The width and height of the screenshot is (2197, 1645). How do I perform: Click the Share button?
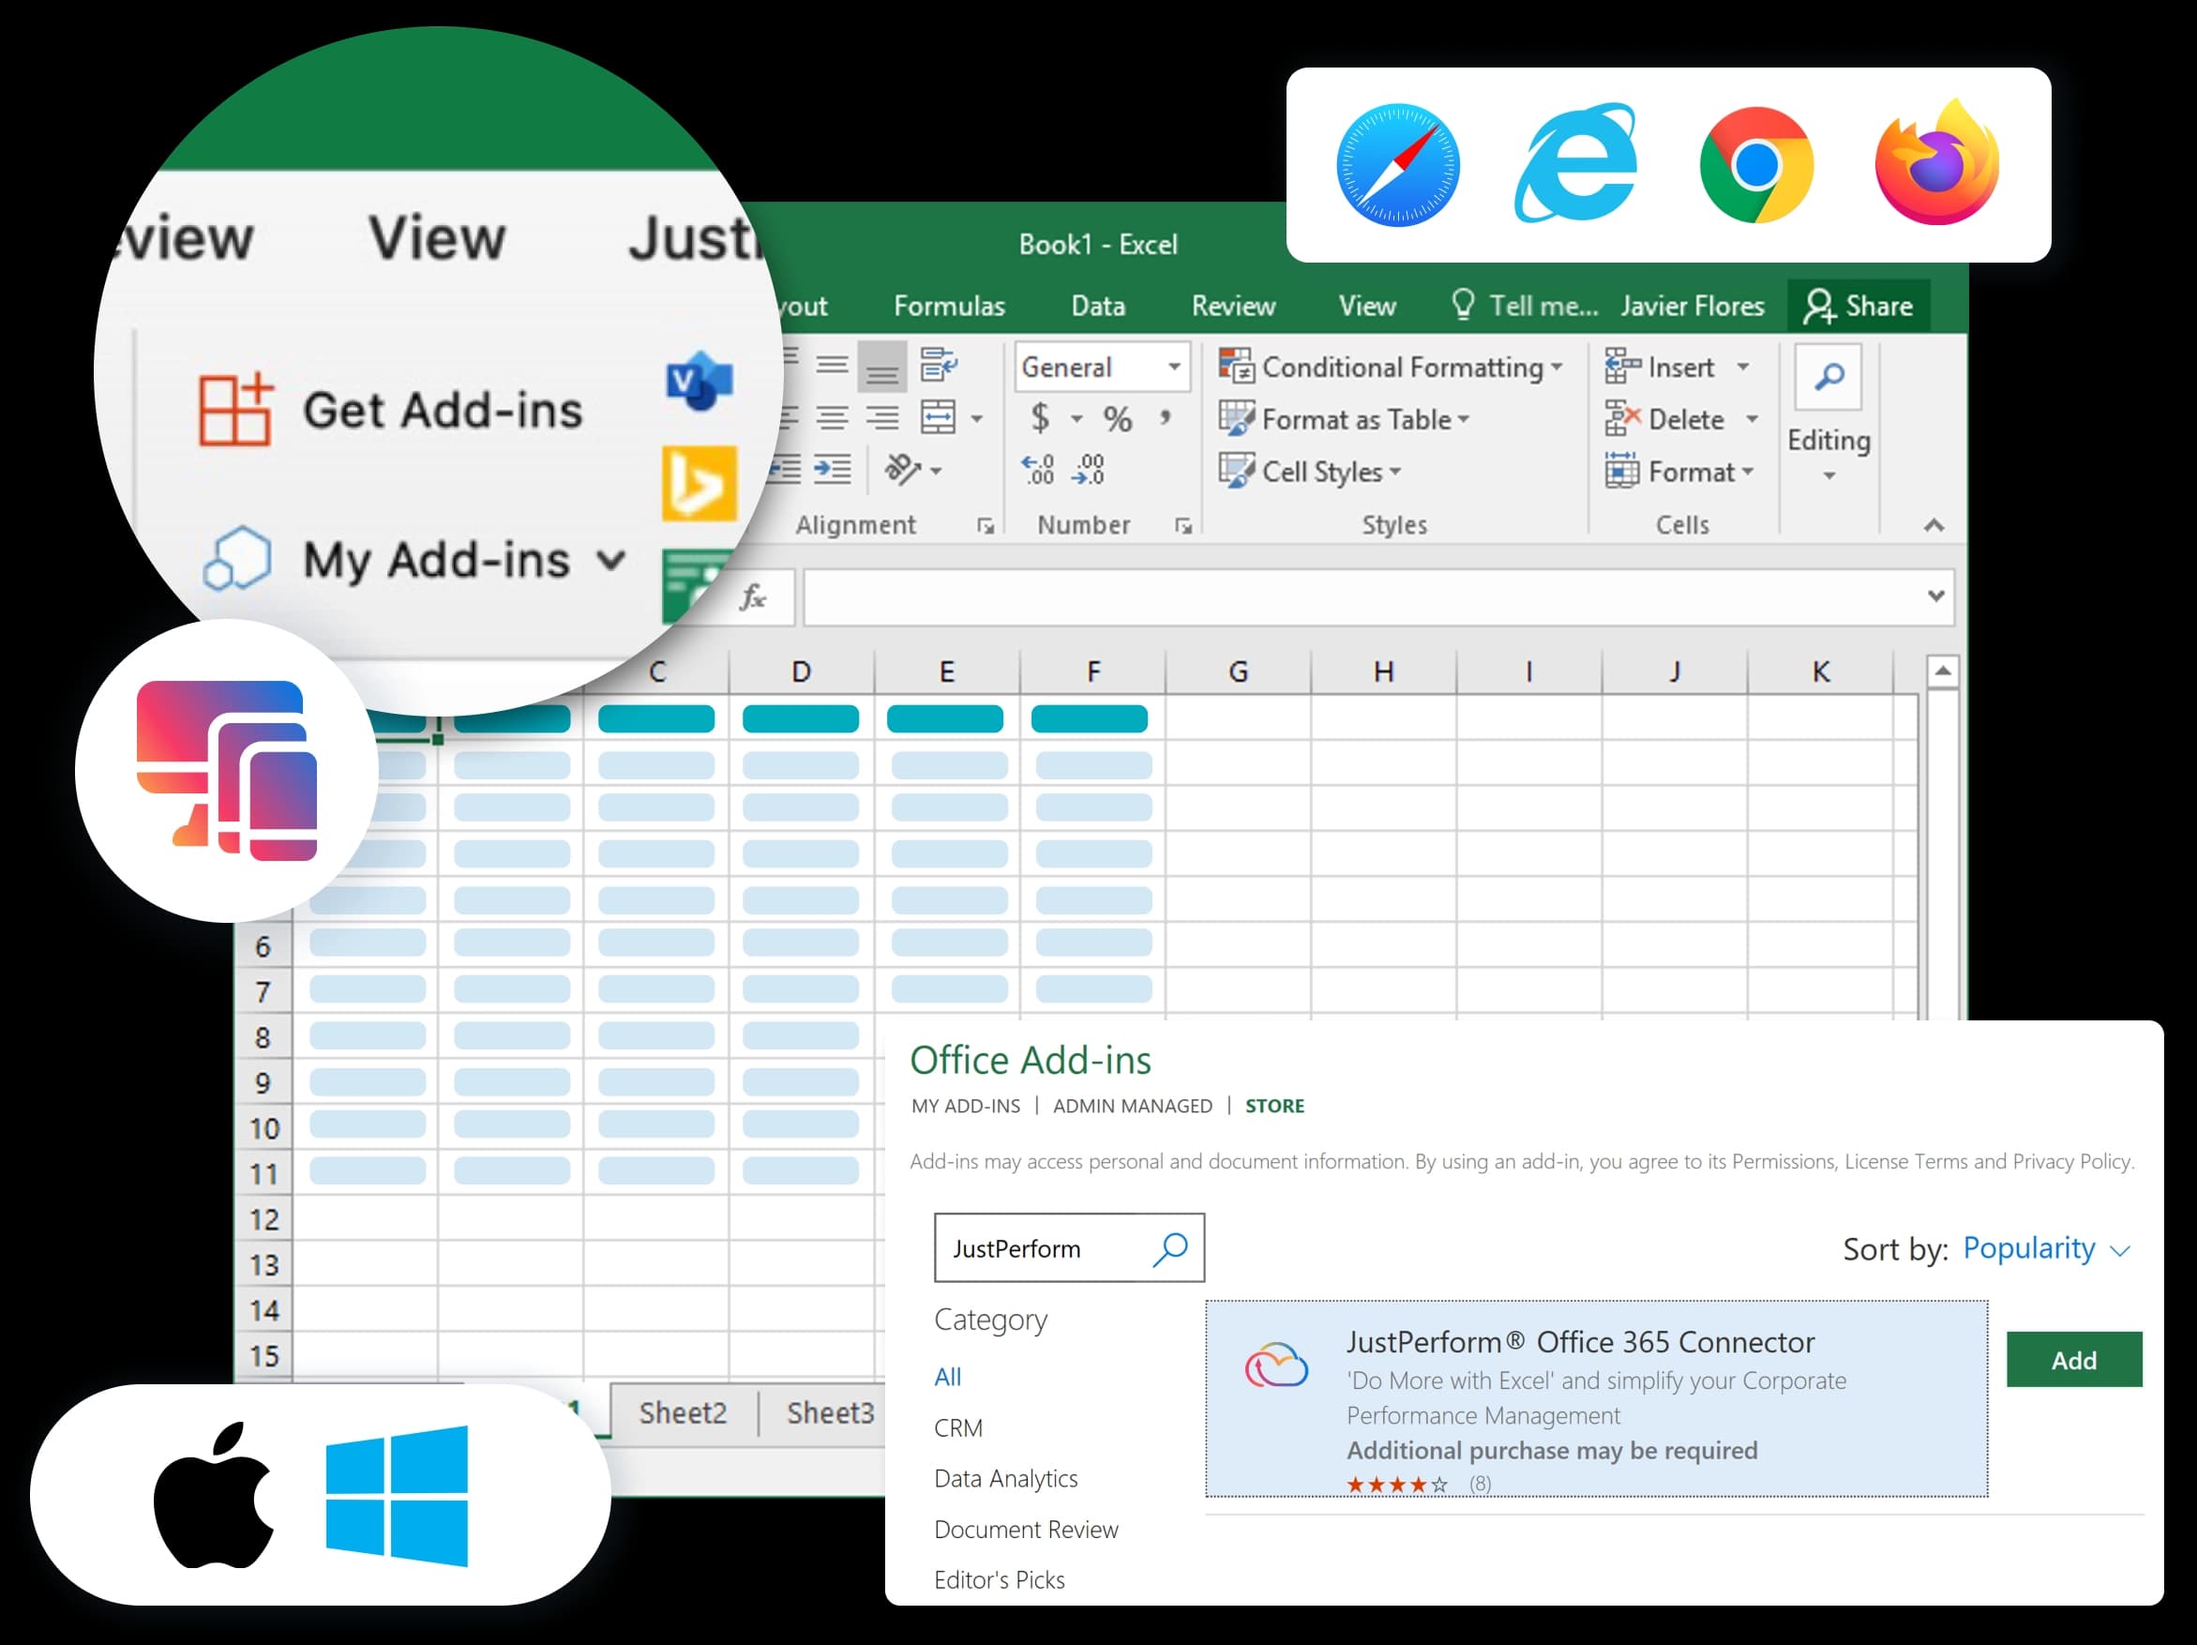point(1858,306)
